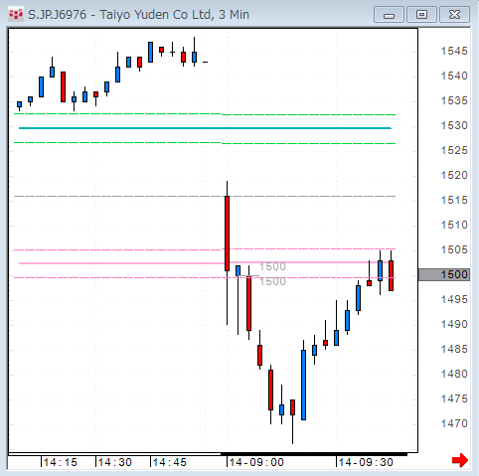Minimize the Taiyo Yuden chart window
Image resolution: width=479 pixels, height=476 pixels.
(389, 15)
